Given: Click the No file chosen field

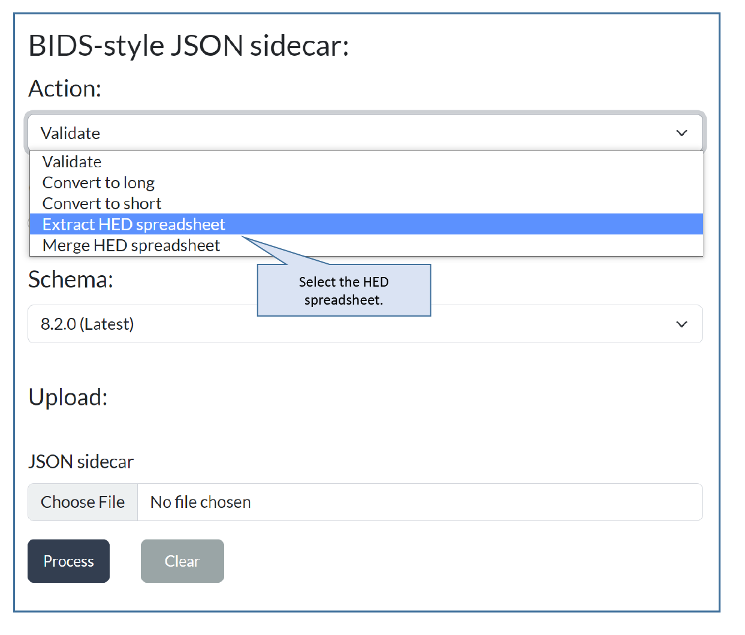Looking at the screenshot, I should point(420,502).
